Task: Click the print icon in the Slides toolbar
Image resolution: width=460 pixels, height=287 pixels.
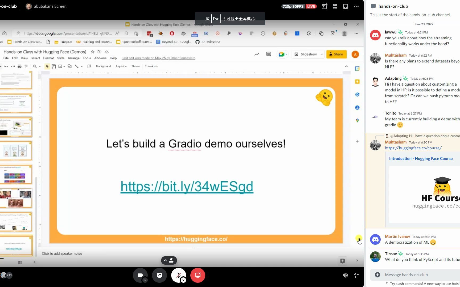Action: (x=19, y=66)
